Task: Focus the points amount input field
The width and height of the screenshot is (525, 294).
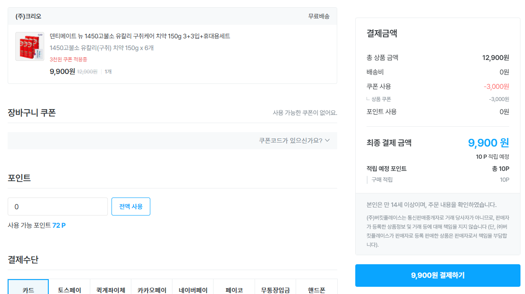Action: click(x=58, y=207)
